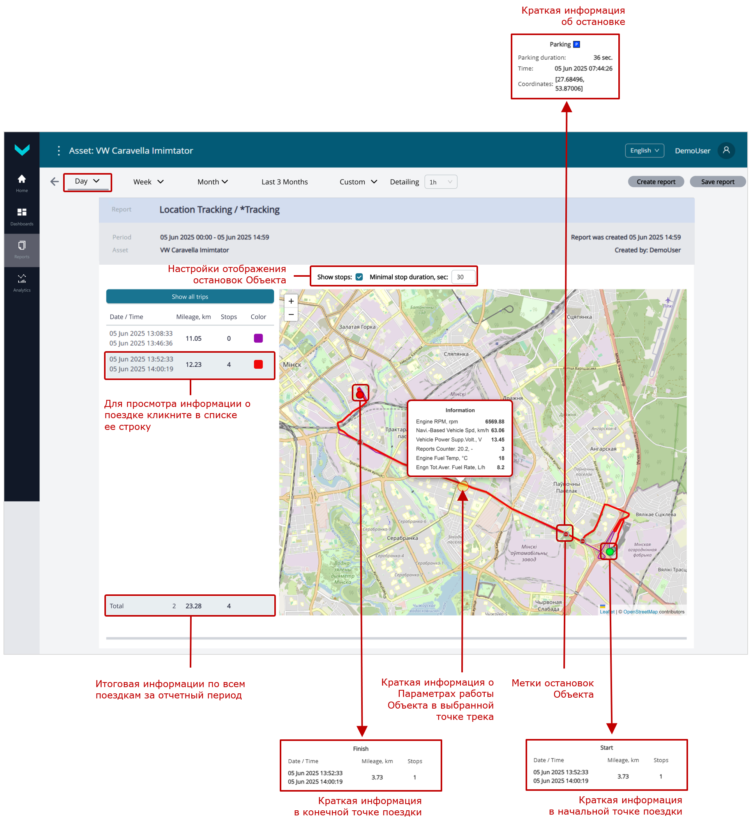
Task: Zoom out on the map
Action: [291, 315]
